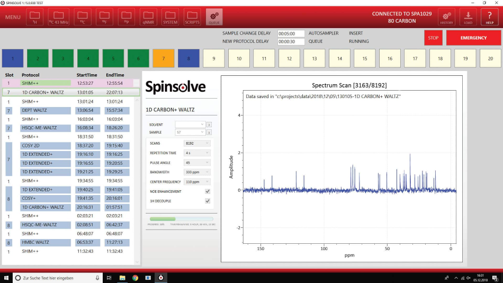Image resolution: width=503 pixels, height=283 pixels.
Task: Clear the SAMPLE field with X
Action: [x=209, y=132]
